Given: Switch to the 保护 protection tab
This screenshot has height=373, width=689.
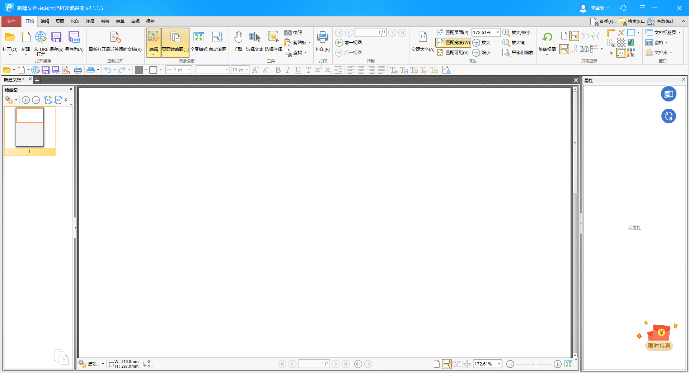Looking at the screenshot, I should [150, 22].
